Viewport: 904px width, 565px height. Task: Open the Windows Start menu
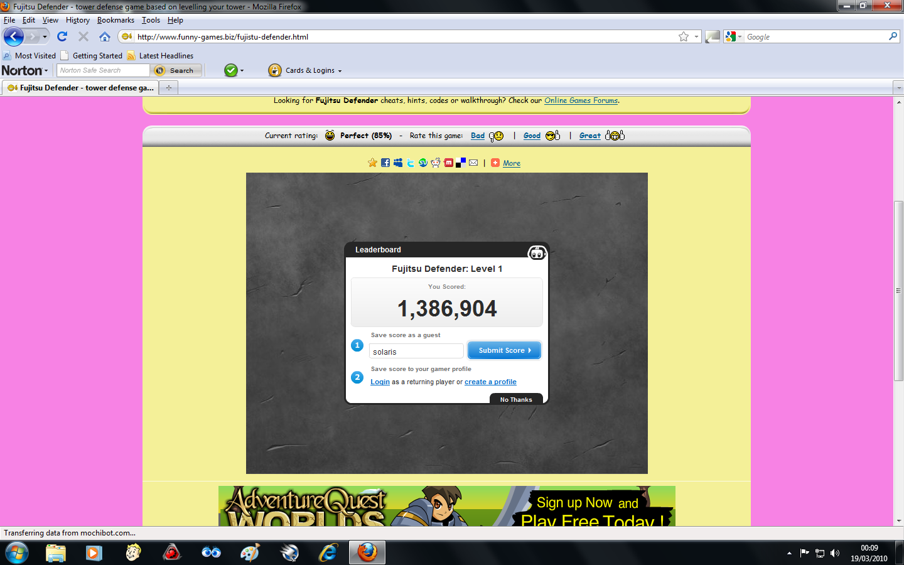point(17,552)
